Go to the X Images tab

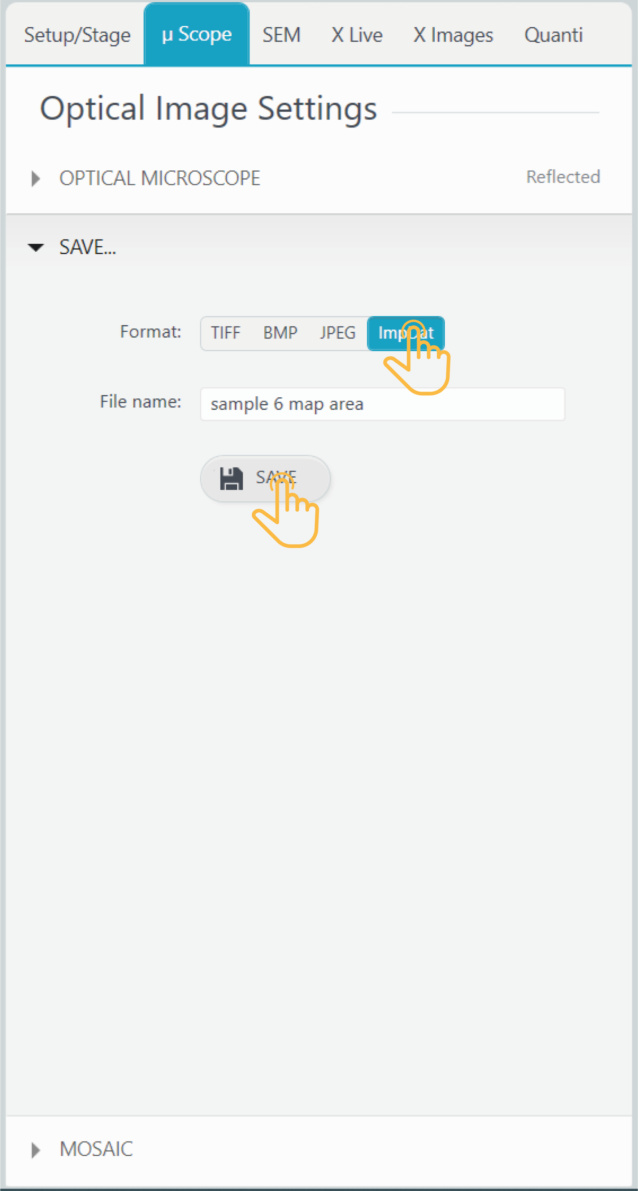[x=453, y=35]
